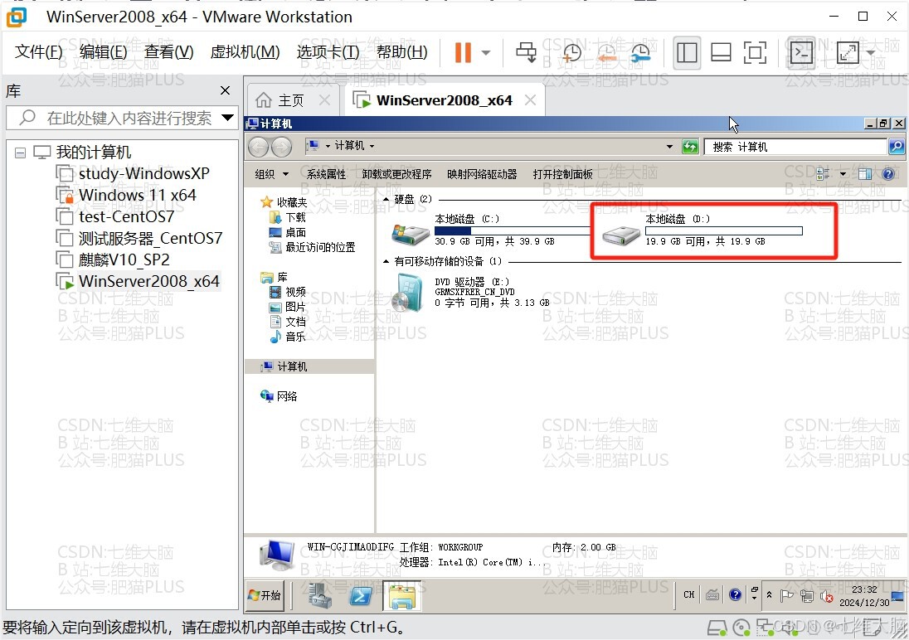Select test-CentOS7 virtual machine
Viewport: 909px width, 640px height.
[126, 217]
